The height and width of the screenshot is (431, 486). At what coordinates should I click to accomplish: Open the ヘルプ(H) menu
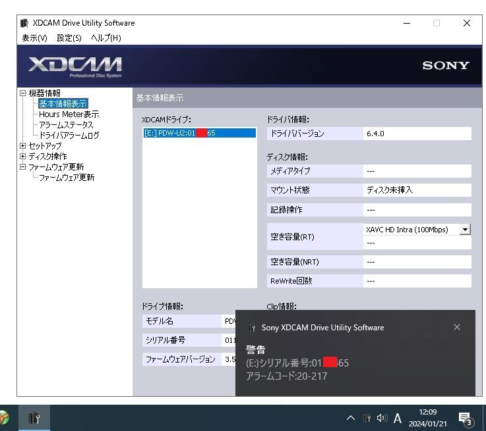106,38
